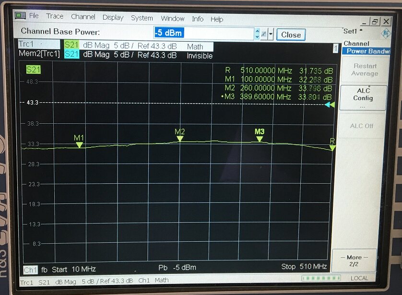Click the 43.3 reference level axis label

pos(32,103)
